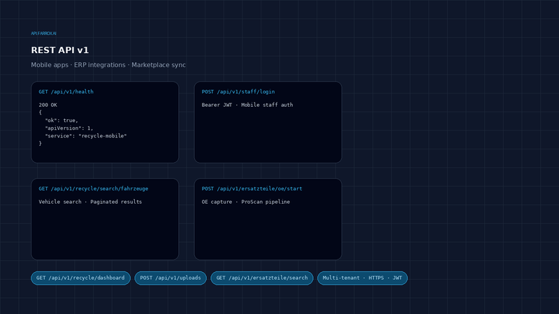Select the POST /api/v1/staff/login endpoint title

pyautogui.click(x=238, y=92)
